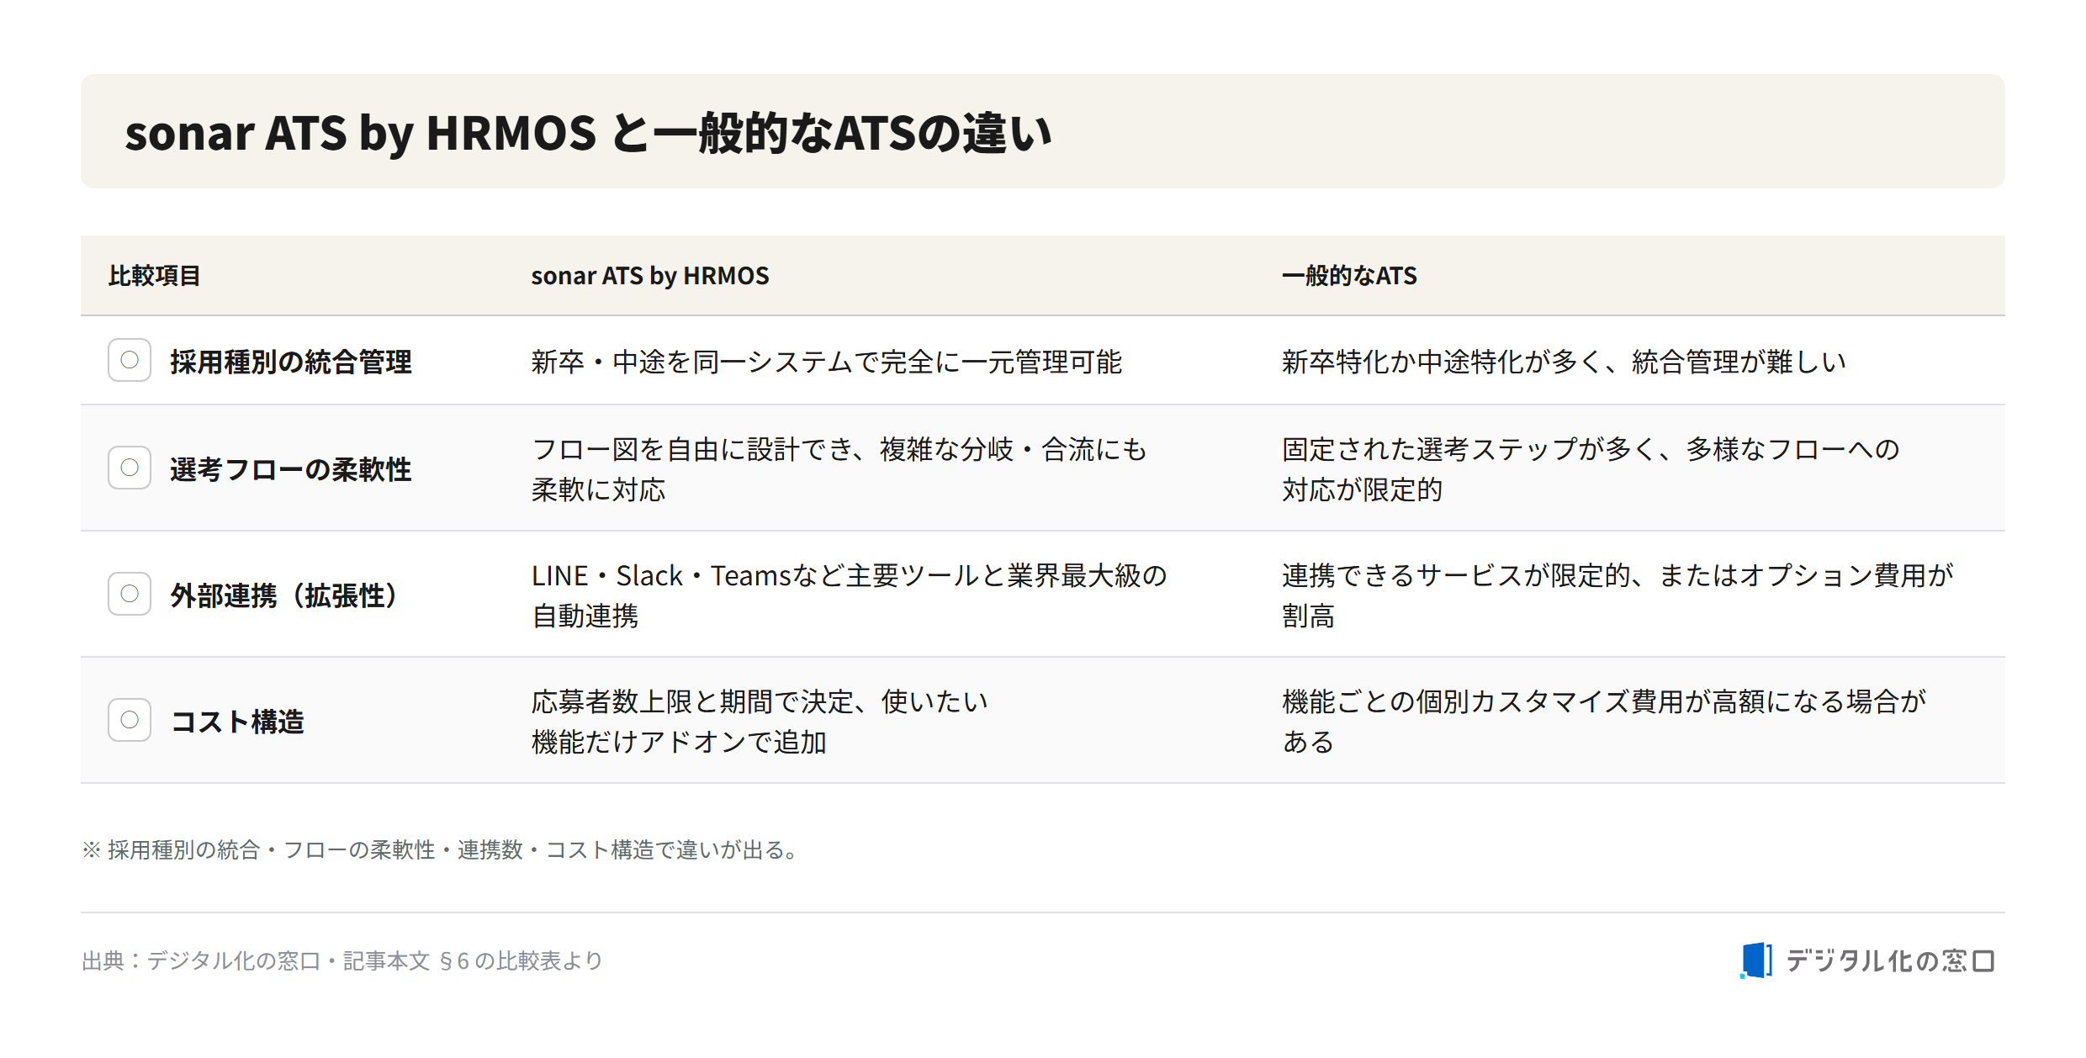The width and height of the screenshot is (2086, 1058).
Task: Click the 新卒・中途を同一システム cell text
Action: (x=827, y=362)
